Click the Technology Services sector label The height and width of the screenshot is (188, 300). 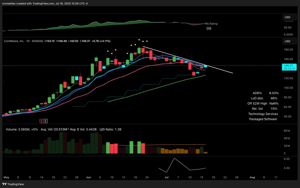[x=263, y=114]
